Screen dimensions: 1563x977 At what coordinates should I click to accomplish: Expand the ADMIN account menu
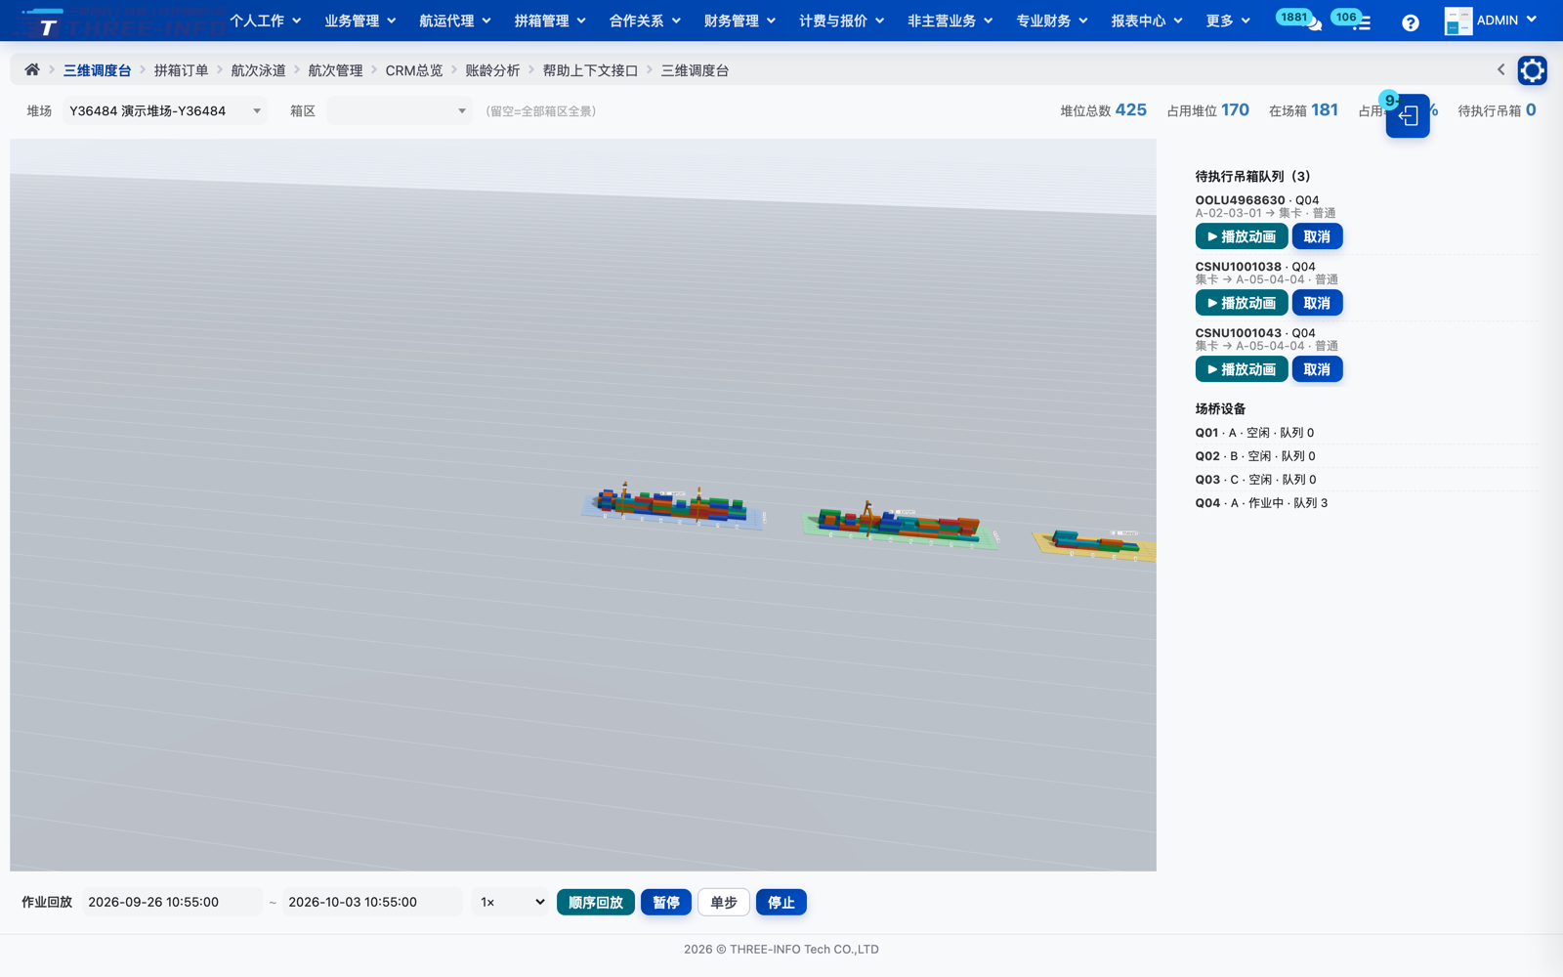[1506, 20]
